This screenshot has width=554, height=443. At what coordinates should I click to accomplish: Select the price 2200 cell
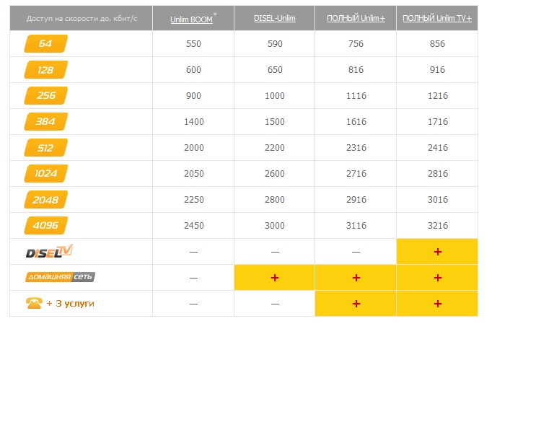point(275,148)
